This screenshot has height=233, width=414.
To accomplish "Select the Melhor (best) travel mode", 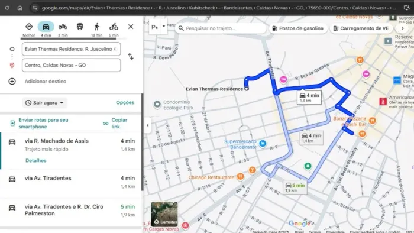I will point(29,30).
